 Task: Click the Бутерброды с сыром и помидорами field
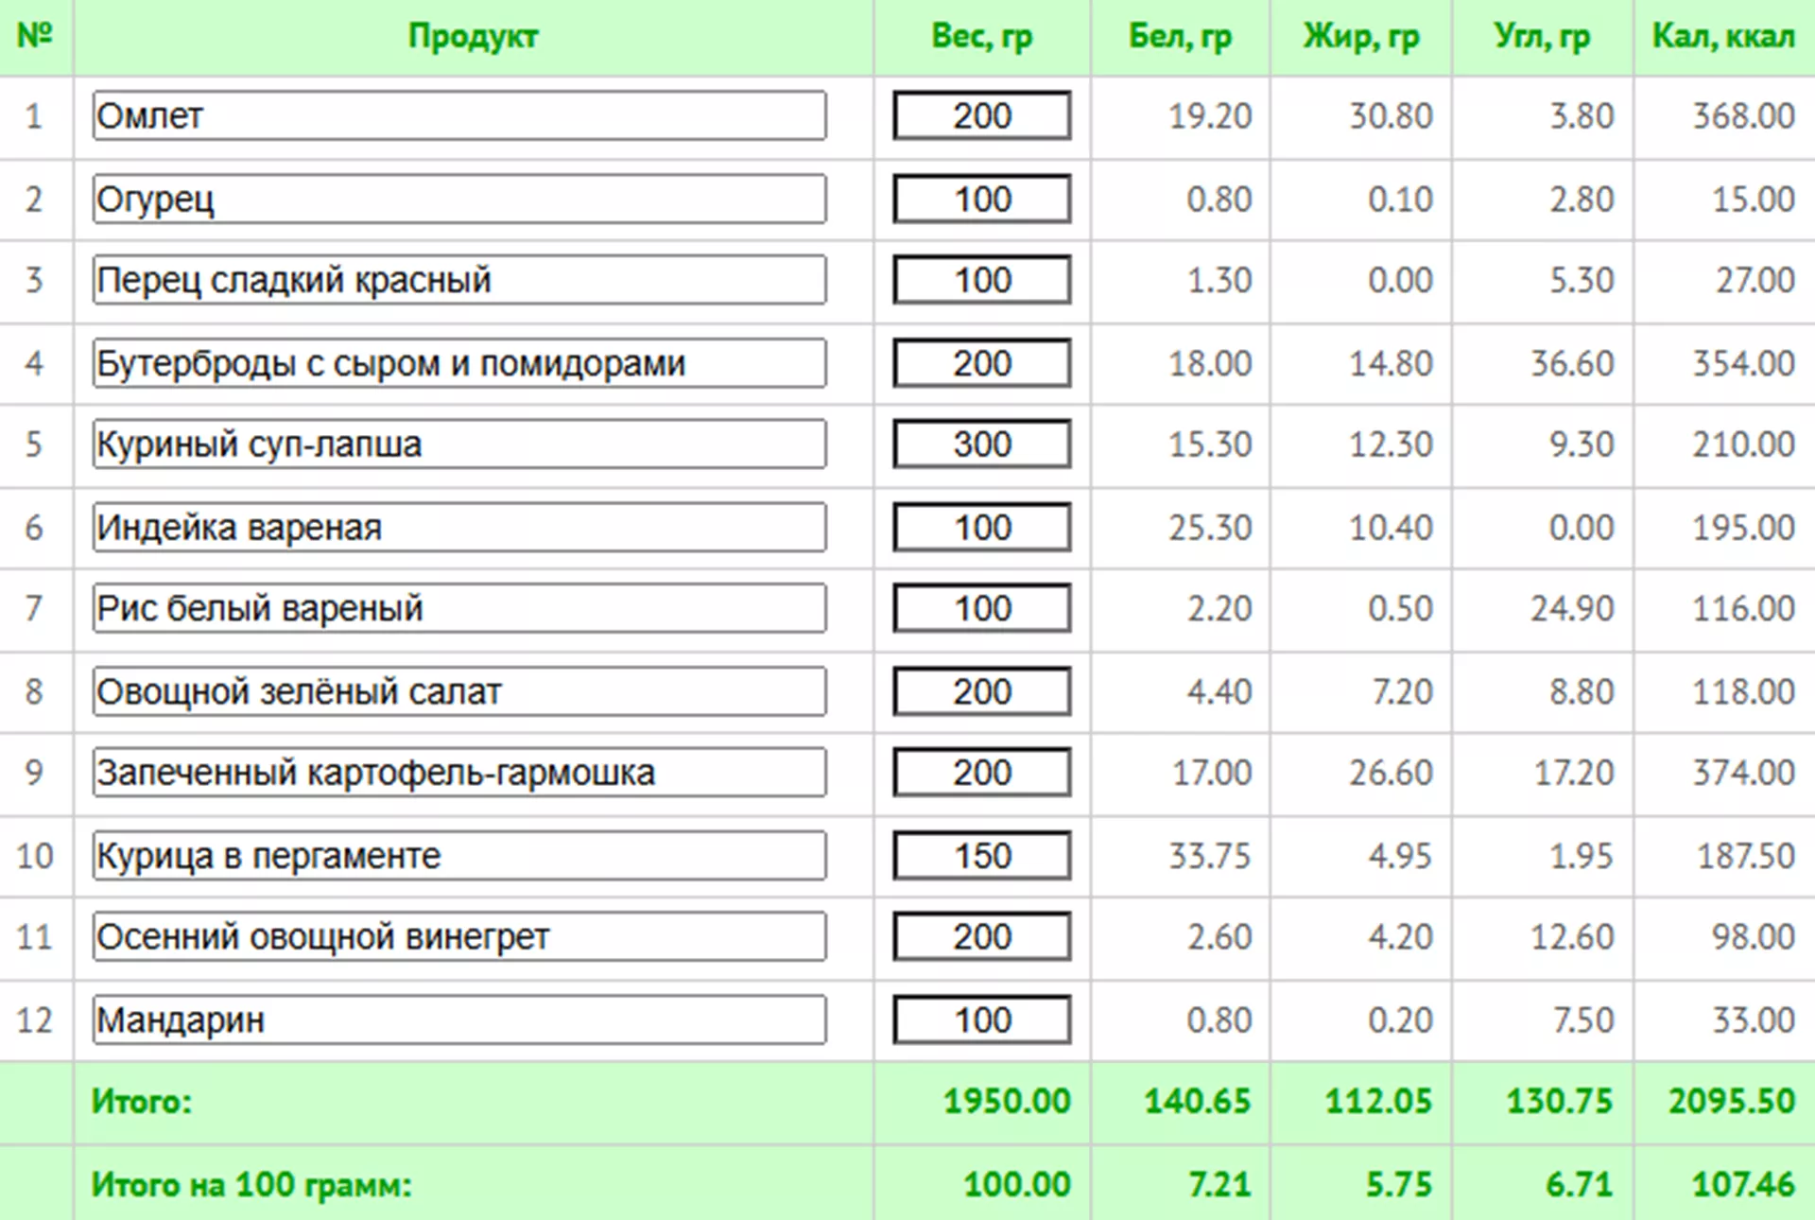459,363
